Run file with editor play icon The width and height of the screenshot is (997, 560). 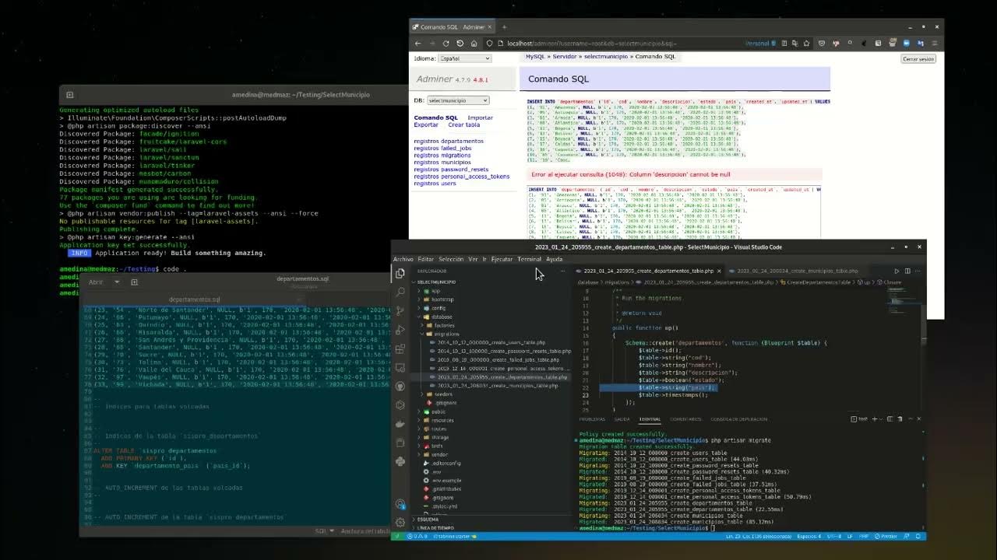pyautogui.click(x=896, y=271)
